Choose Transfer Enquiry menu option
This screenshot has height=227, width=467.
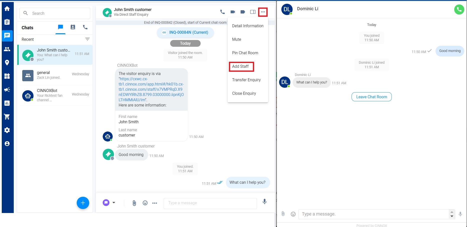click(246, 80)
